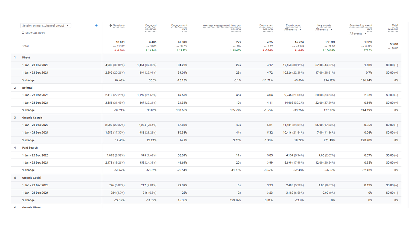Open the All events dropdown under Event count
The image size is (420, 229).
pyautogui.click(x=293, y=30)
